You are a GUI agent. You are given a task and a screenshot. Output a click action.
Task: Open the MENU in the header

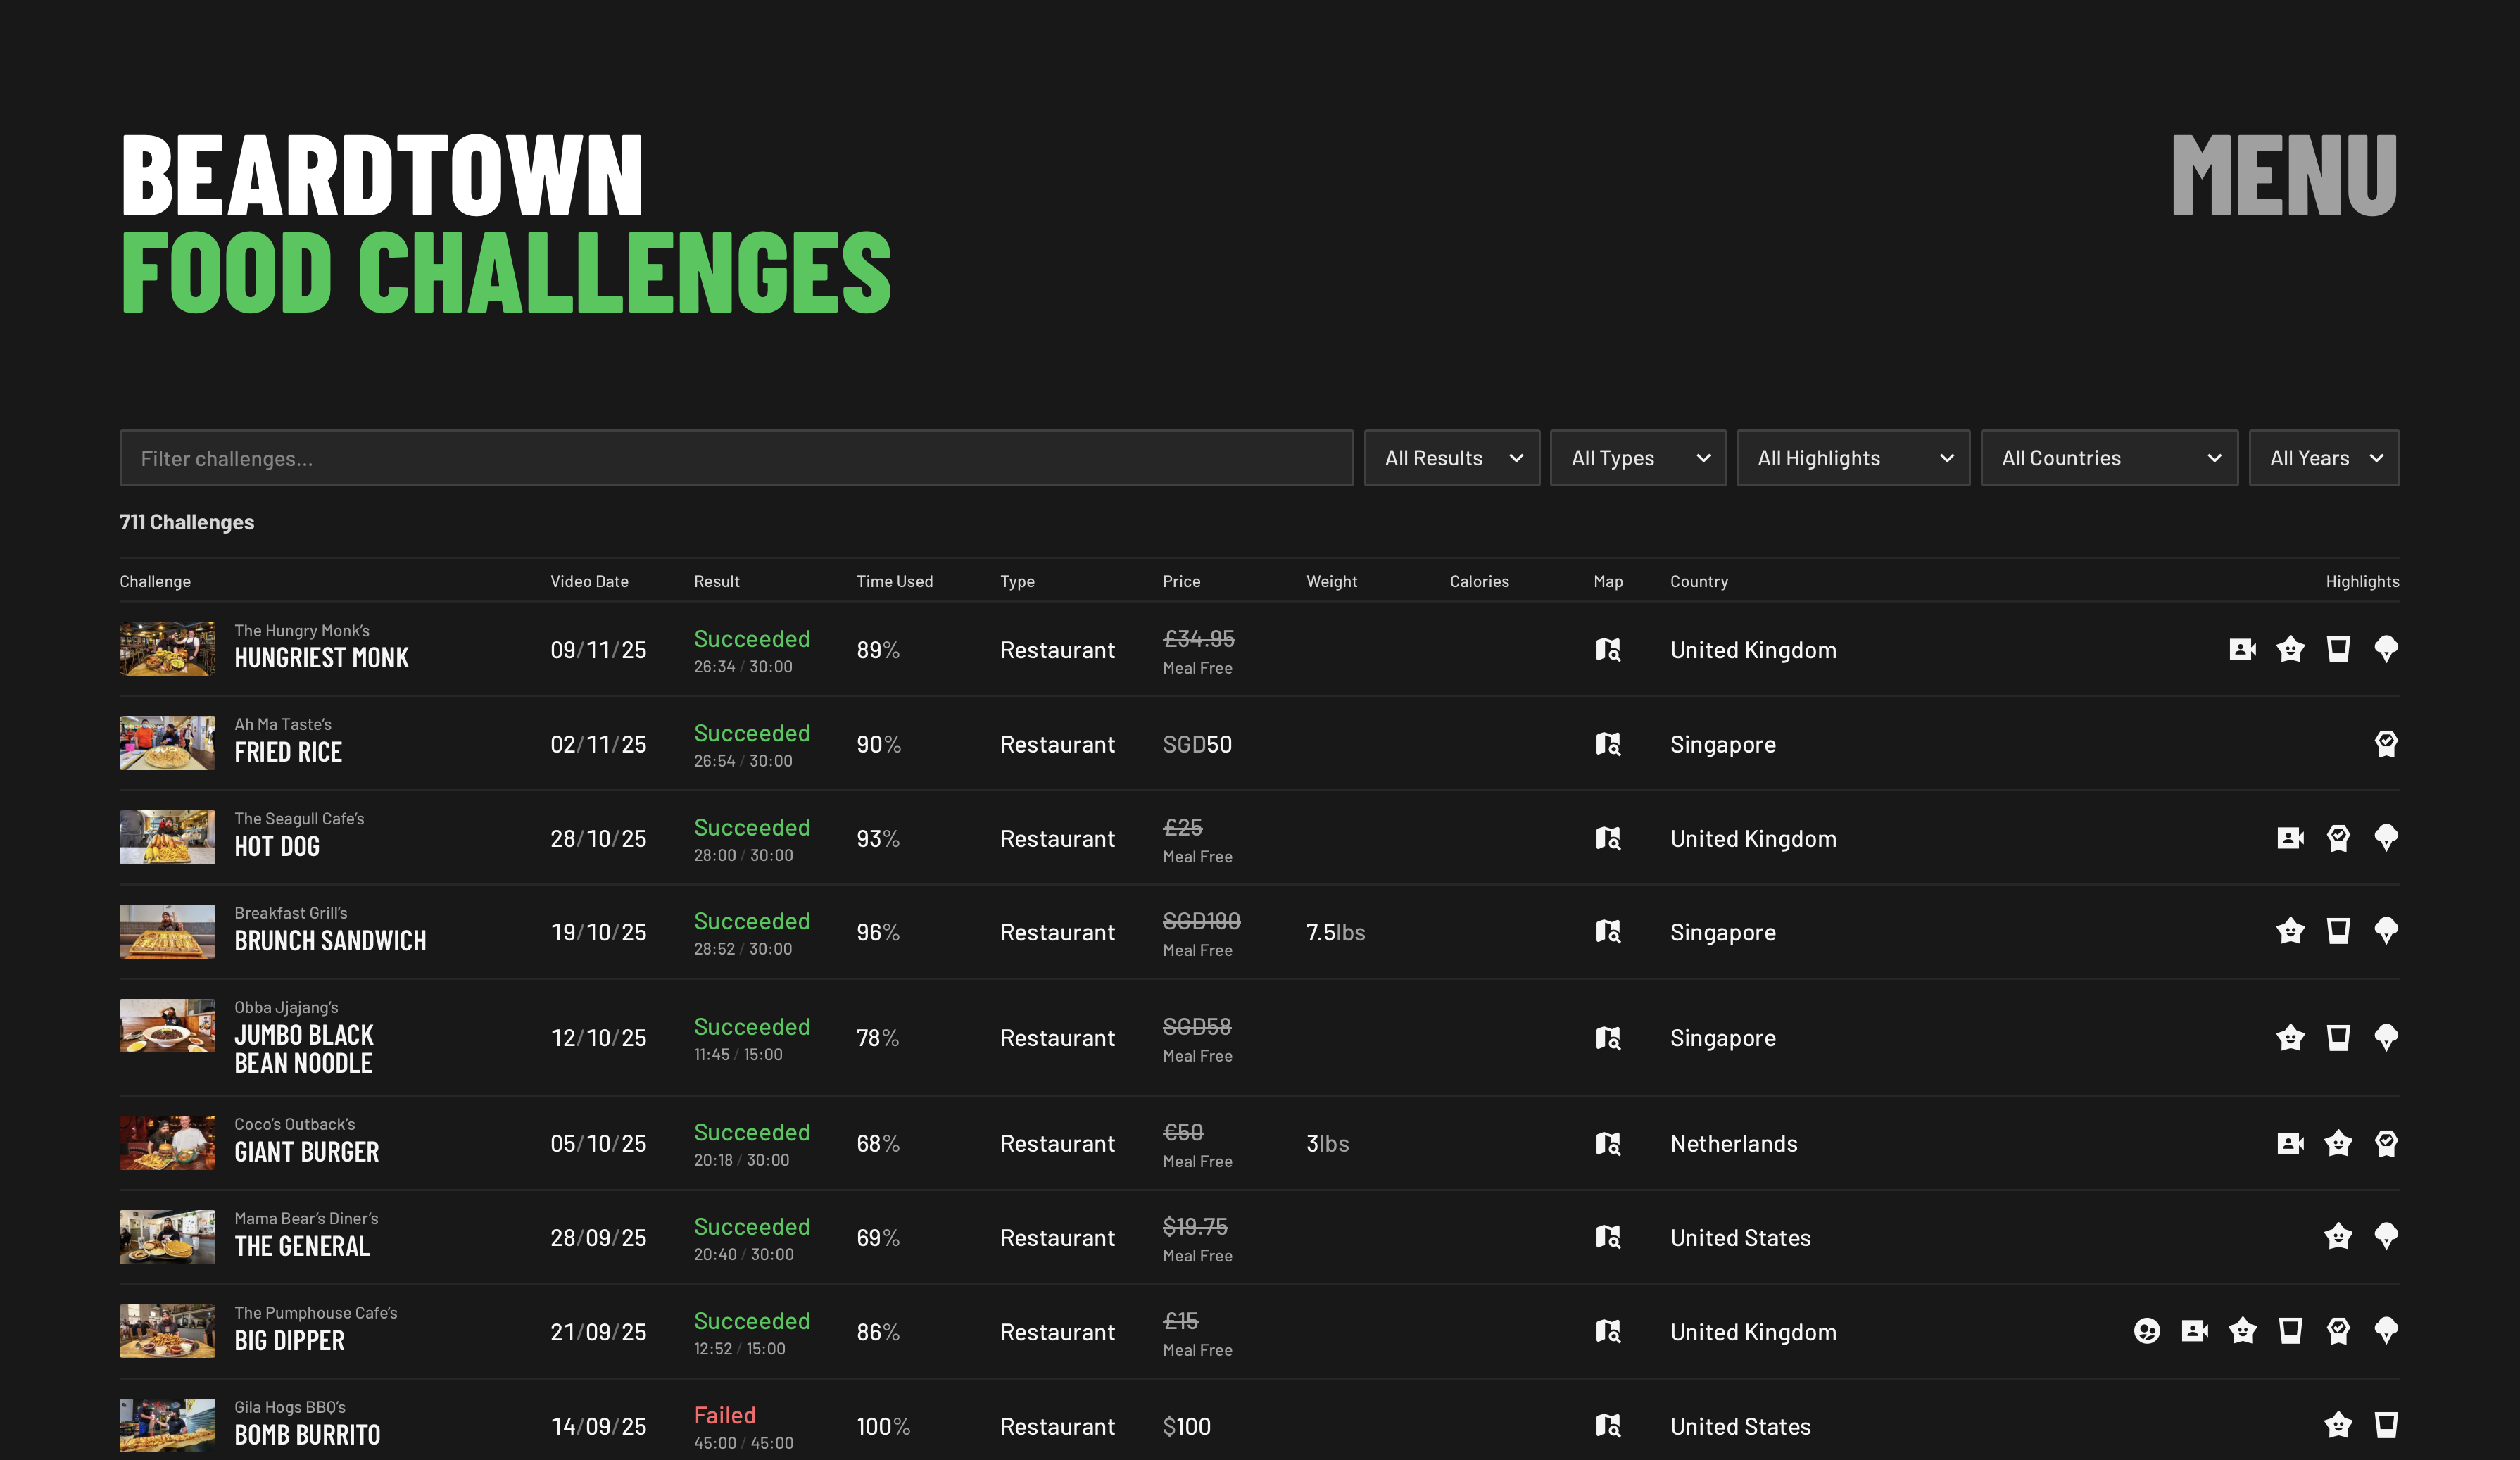coord(2284,176)
